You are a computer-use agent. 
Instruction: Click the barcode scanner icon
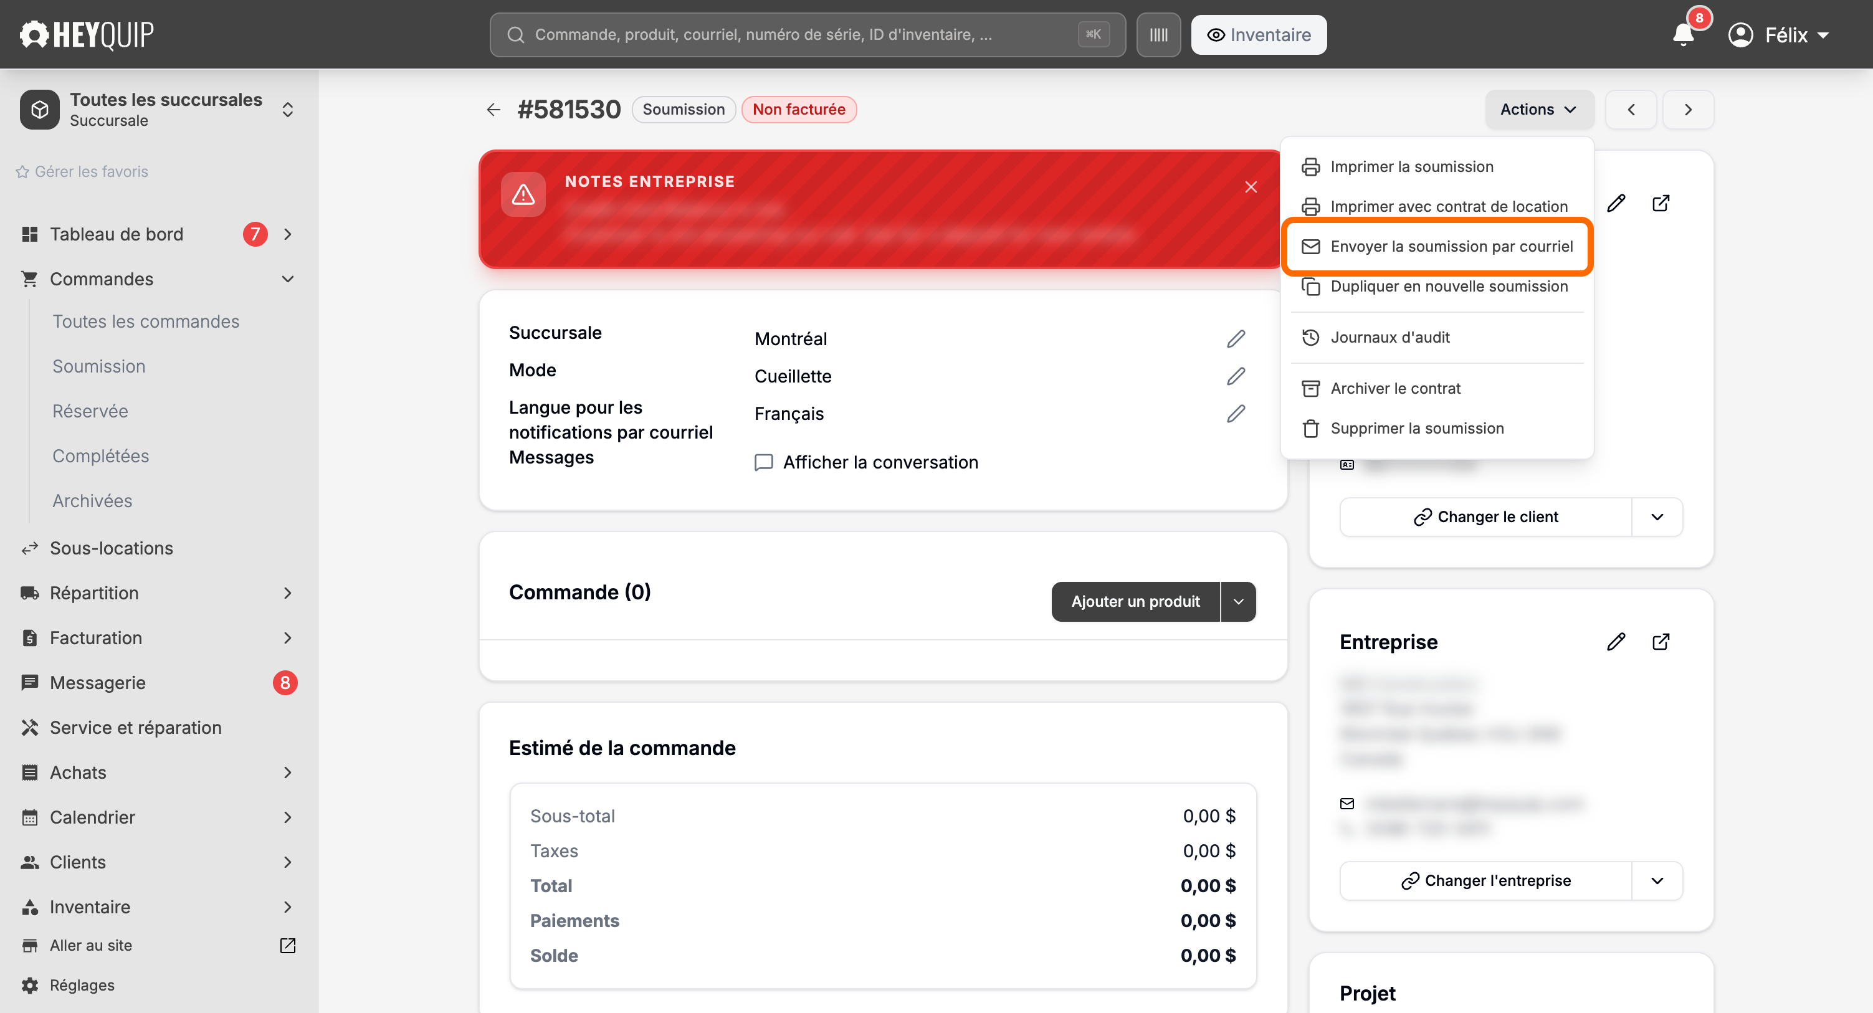[1158, 35]
